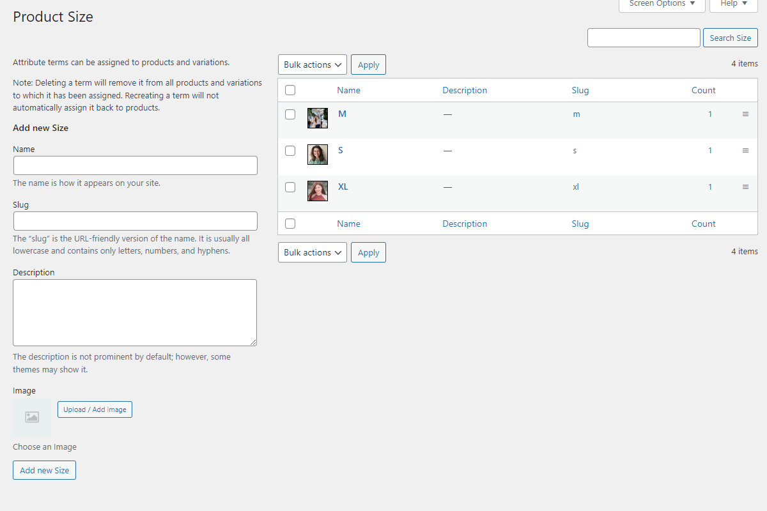Expand the Screen Options panel
Screen dimensions: 767x511
point(662,4)
